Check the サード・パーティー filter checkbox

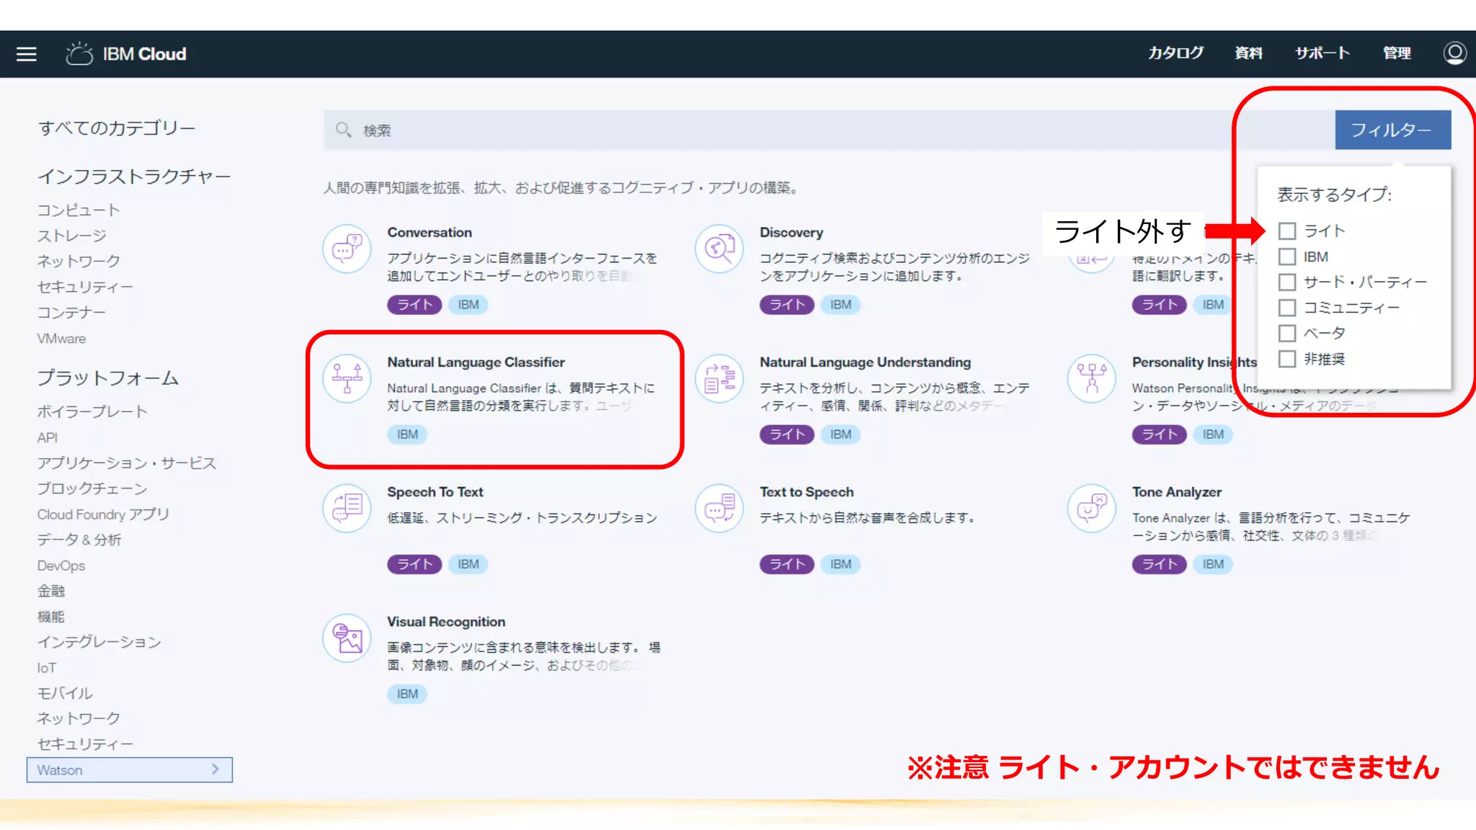(1287, 282)
